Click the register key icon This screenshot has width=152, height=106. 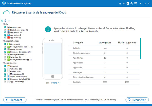pos(124,4)
